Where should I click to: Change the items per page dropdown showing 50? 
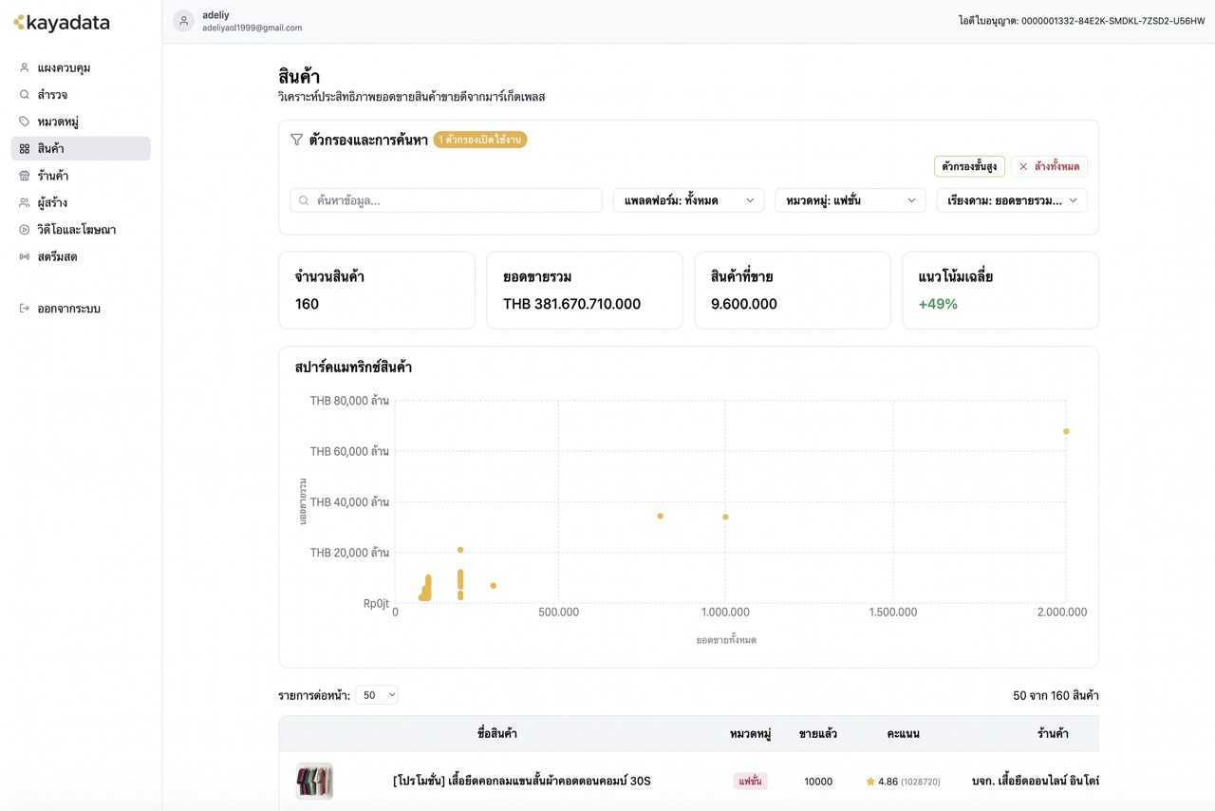tap(377, 695)
